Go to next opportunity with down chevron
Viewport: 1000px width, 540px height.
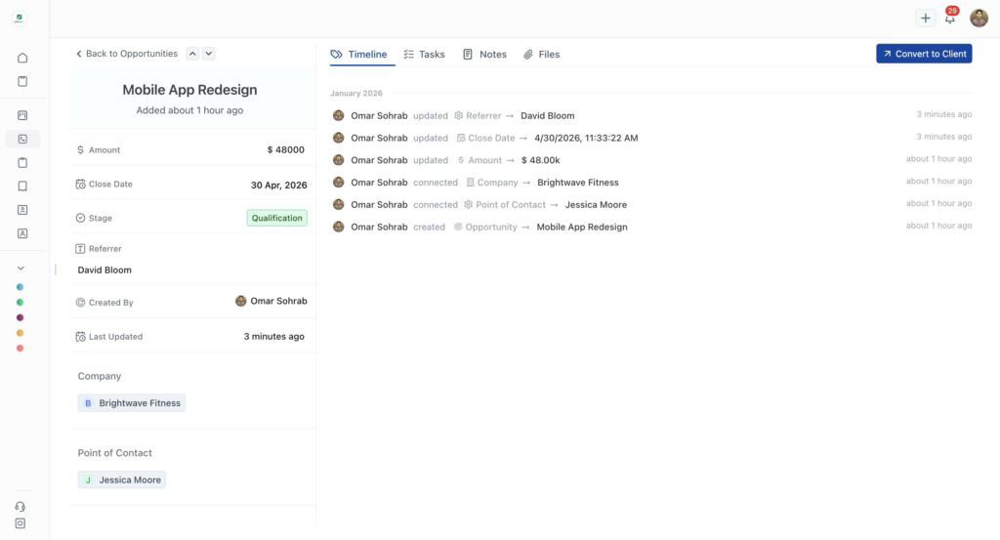click(209, 54)
